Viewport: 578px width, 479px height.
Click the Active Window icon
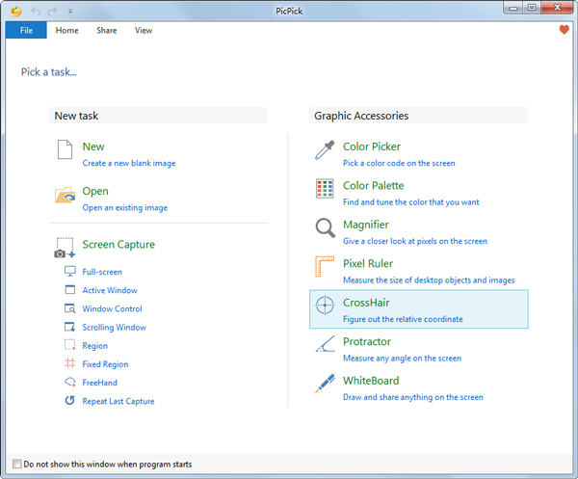point(70,289)
